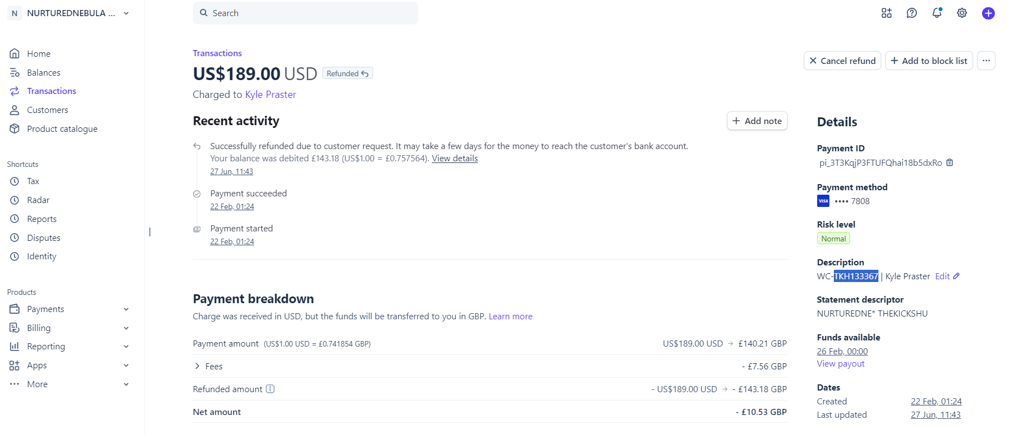Click the purple plus create button
This screenshot has width=1011, height=435.
click(x=988, y=13)
